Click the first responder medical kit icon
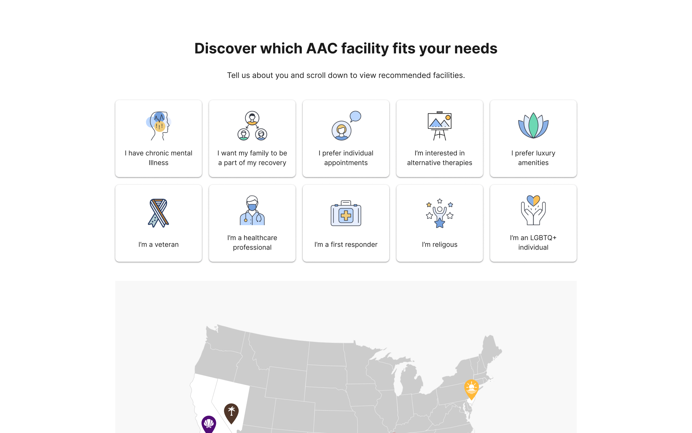 (x=346, y=214)
